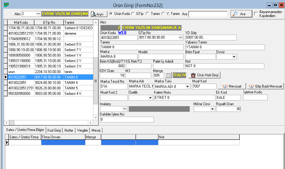Viewport: 285px width, 169px height.
Task: Click product list horizontal scroll right arrow
Action: pyautogui.click(x=91, y=123)
